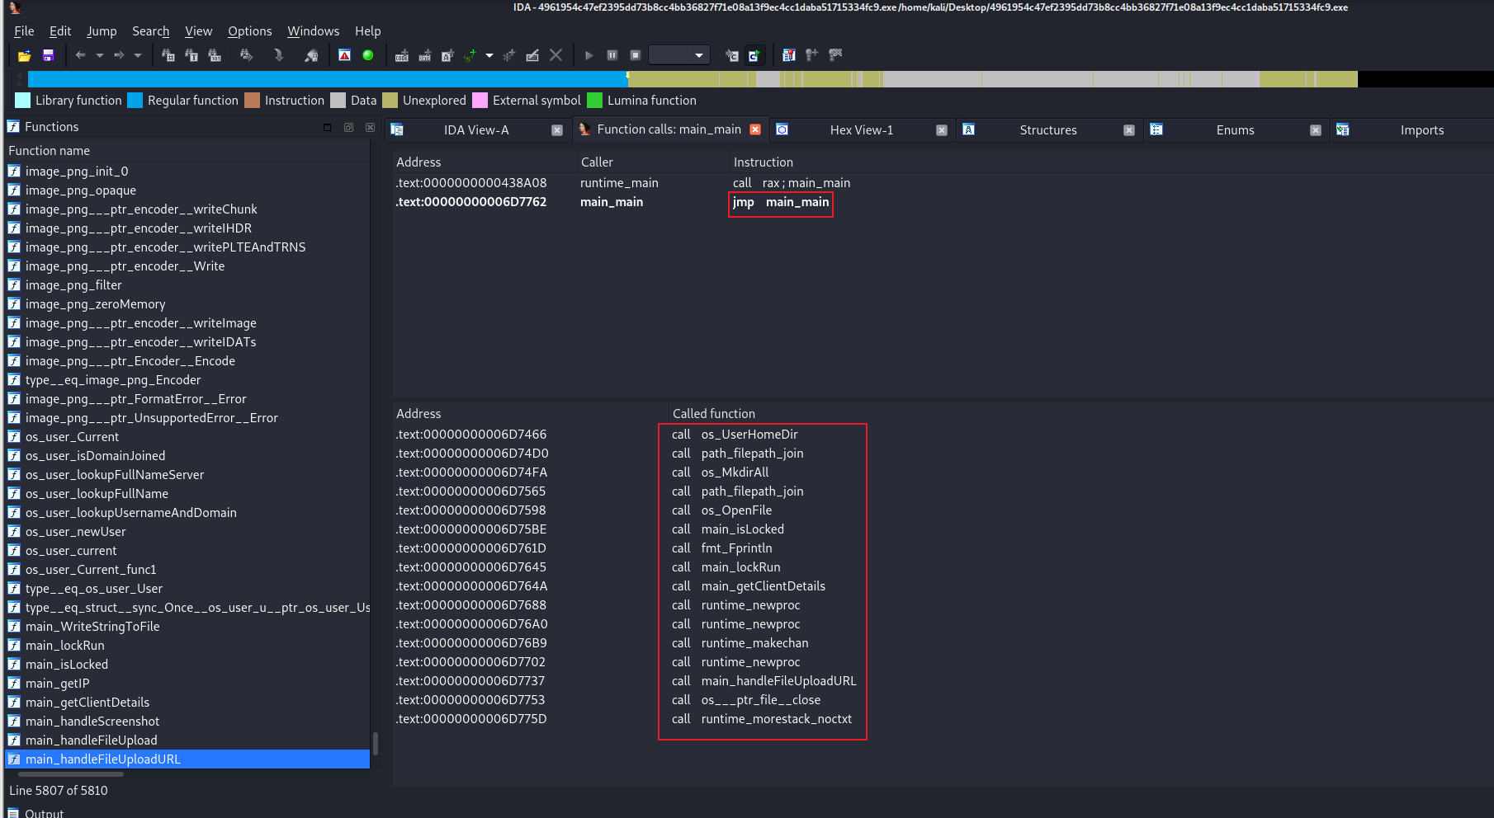Viewport: 1494px width, 818px height.
Task: Float the Functions panel with the undock button
Action: [348, 127]
